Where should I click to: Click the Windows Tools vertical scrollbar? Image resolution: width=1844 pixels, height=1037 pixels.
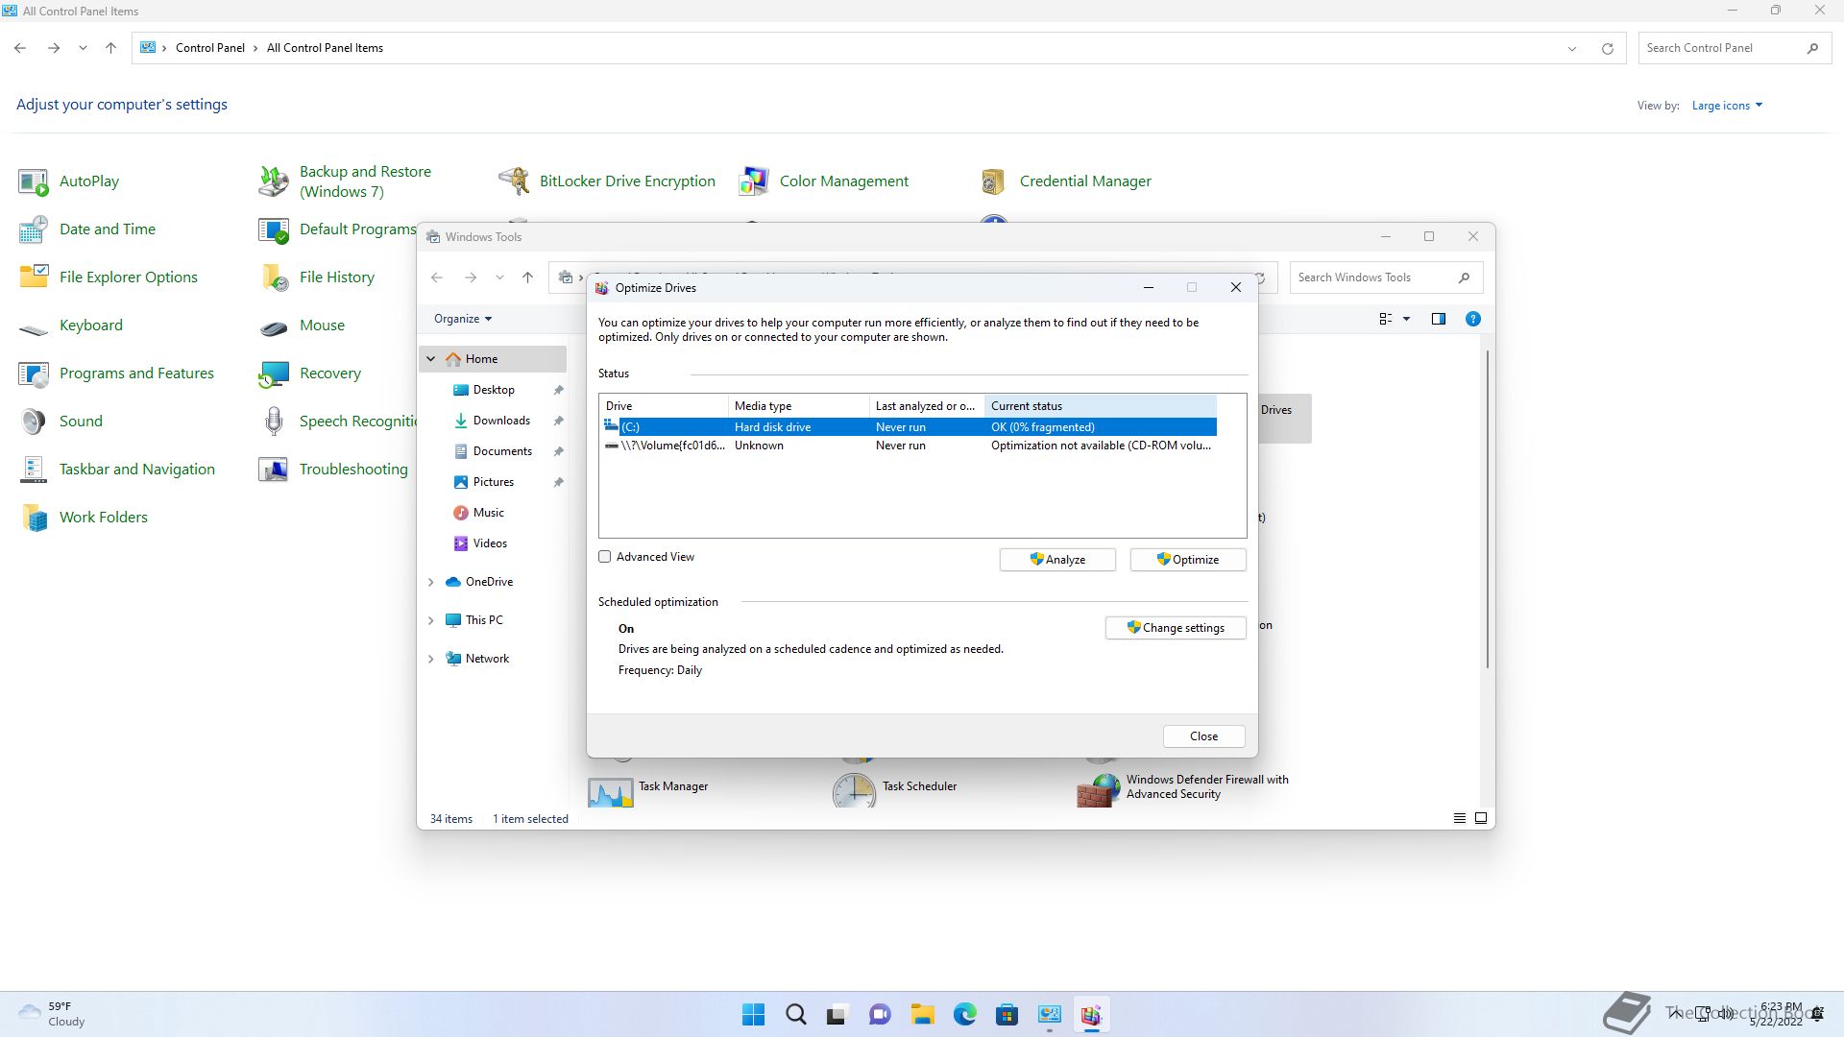click(1487, 509)
